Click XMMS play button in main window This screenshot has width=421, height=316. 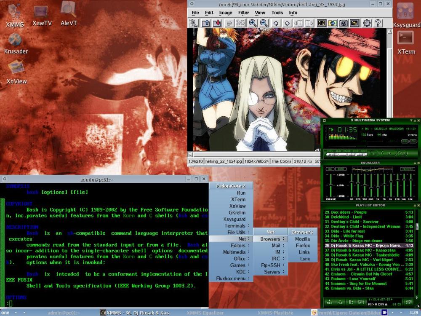click(338, 154)
